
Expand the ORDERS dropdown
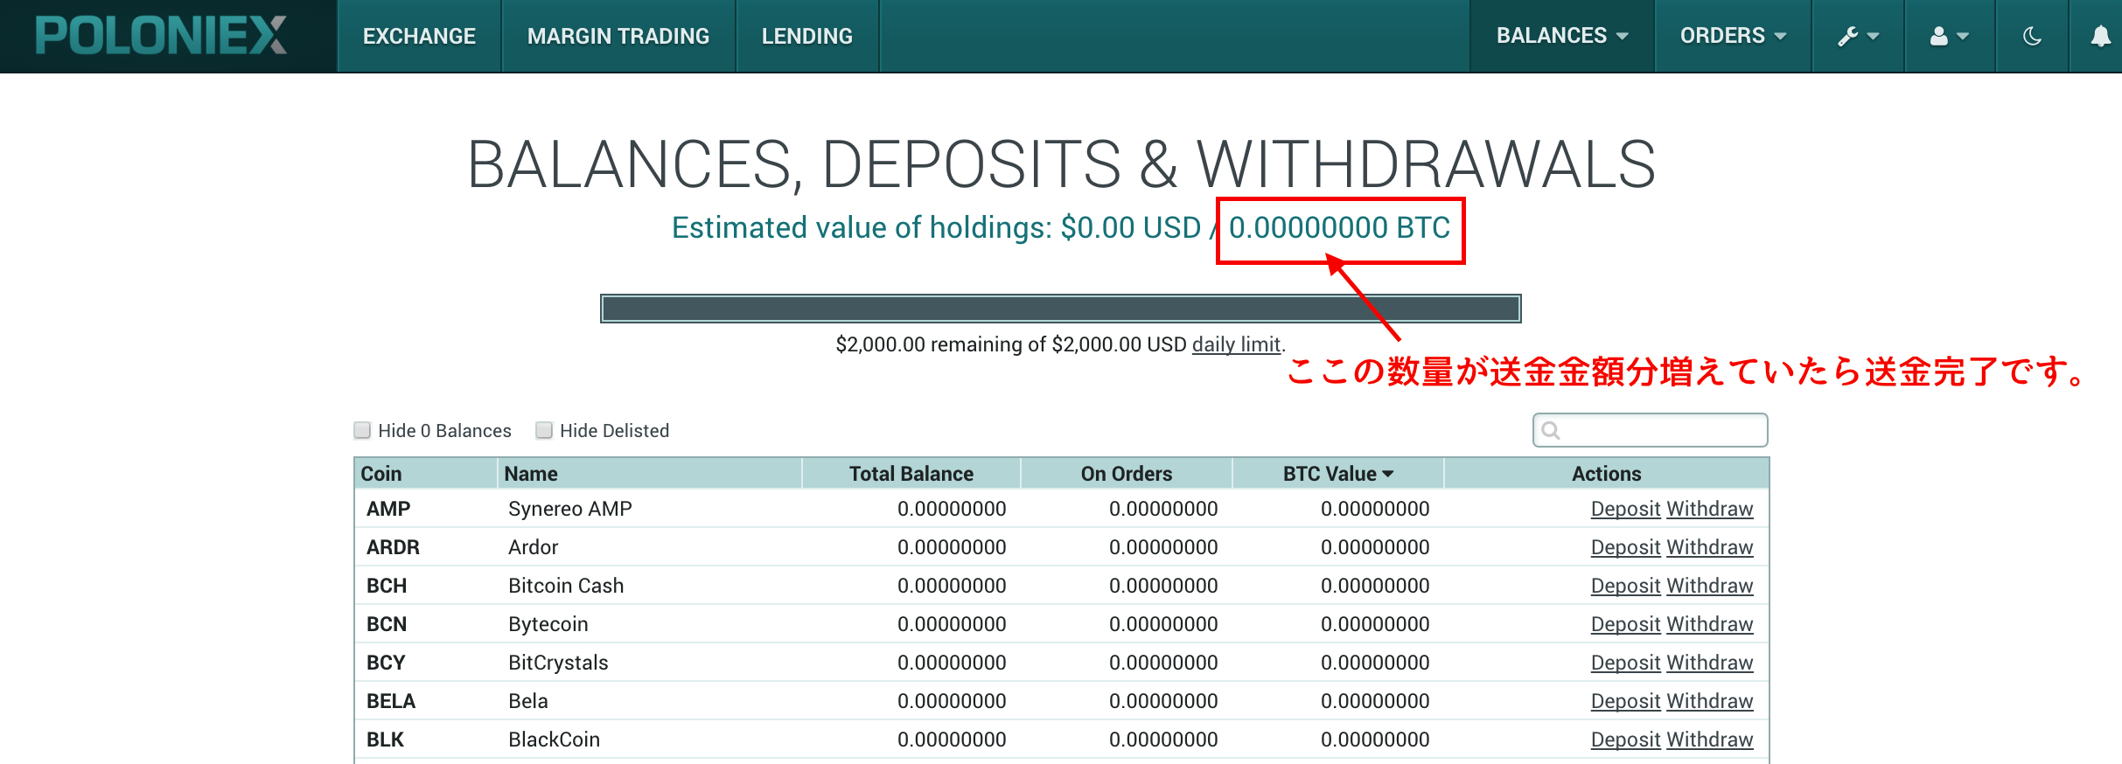point(1733,36)
